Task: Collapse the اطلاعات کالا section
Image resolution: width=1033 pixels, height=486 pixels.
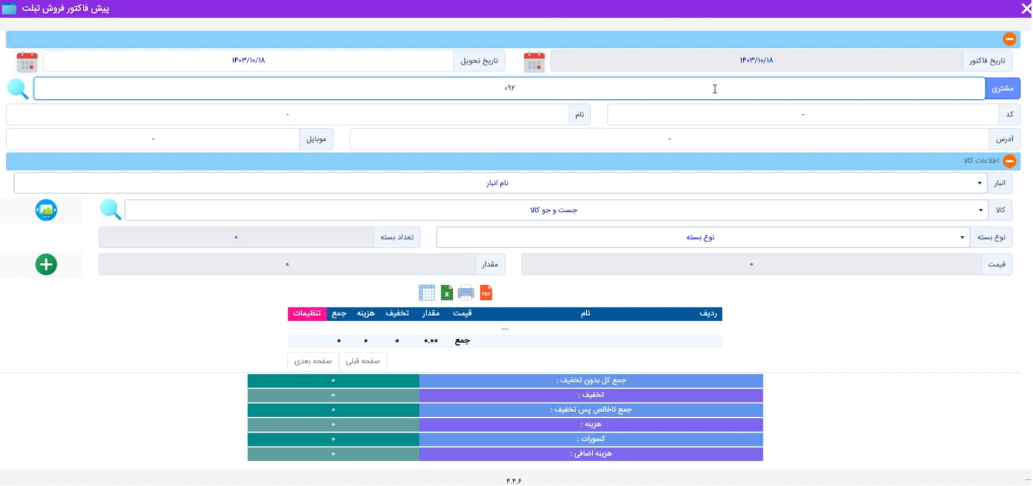Action: tap(1009, 161)
